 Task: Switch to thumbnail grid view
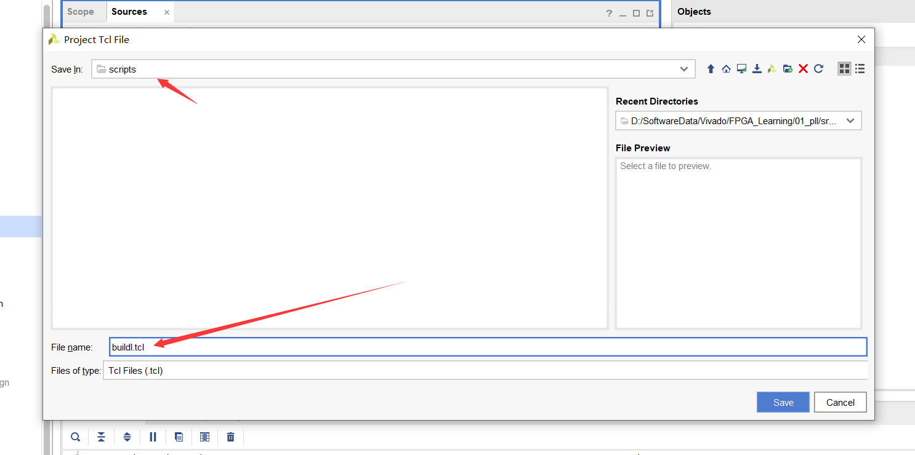pyautogui.click(x=844, y=69)
